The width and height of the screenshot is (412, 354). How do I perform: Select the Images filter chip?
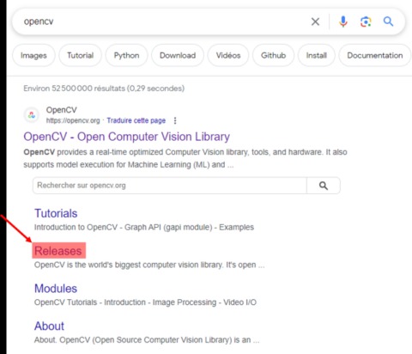pos(33,55)
